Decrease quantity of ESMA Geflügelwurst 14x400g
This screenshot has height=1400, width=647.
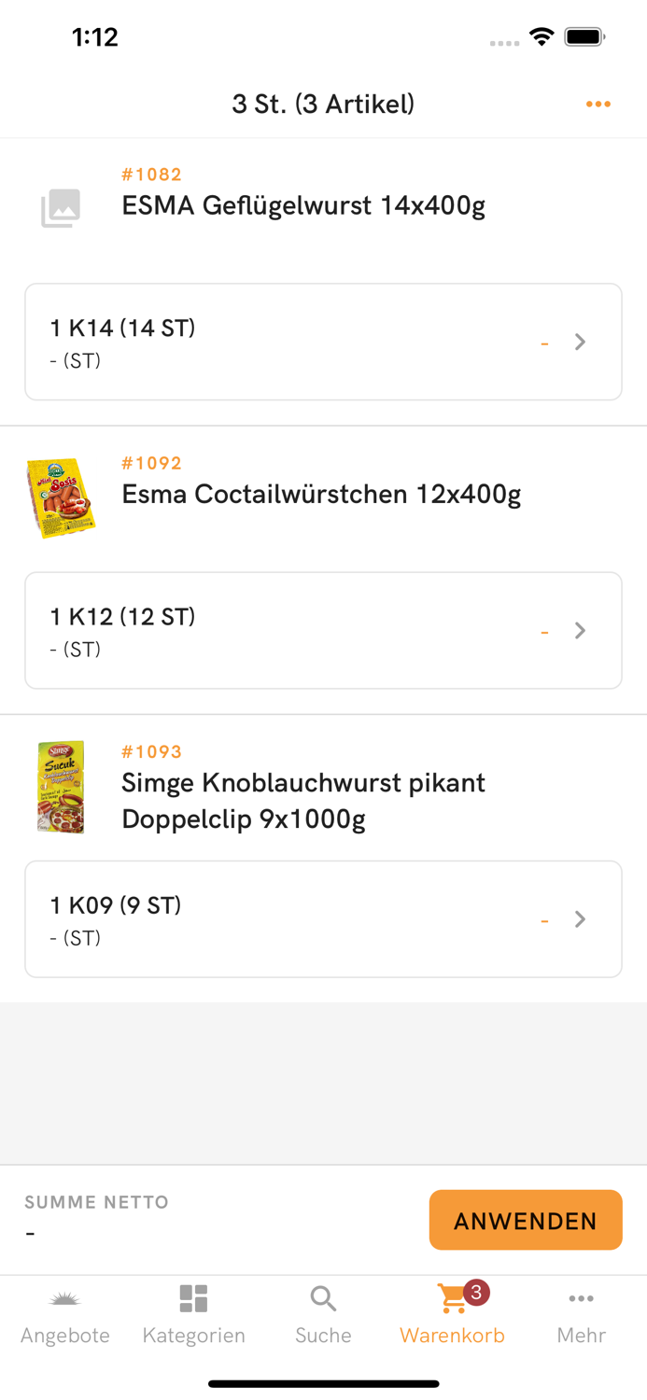[x=543, y=342]
